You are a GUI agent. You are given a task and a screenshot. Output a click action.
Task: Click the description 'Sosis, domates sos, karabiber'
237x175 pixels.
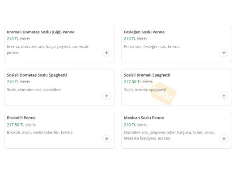(x=34, y=90)
